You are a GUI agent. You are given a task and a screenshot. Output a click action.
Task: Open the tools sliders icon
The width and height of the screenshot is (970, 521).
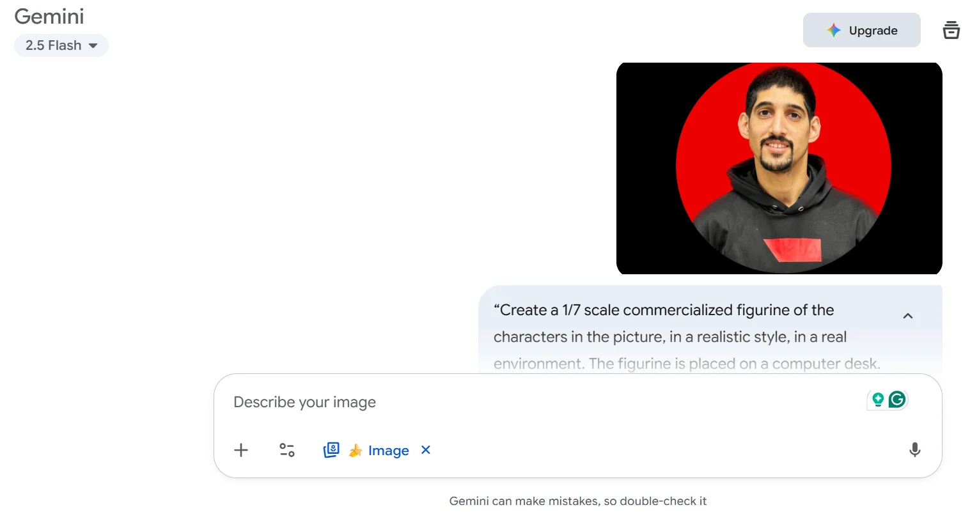[x=287, y=450]
